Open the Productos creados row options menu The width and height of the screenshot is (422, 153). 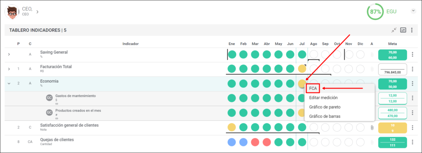click(x=412, y=112)
